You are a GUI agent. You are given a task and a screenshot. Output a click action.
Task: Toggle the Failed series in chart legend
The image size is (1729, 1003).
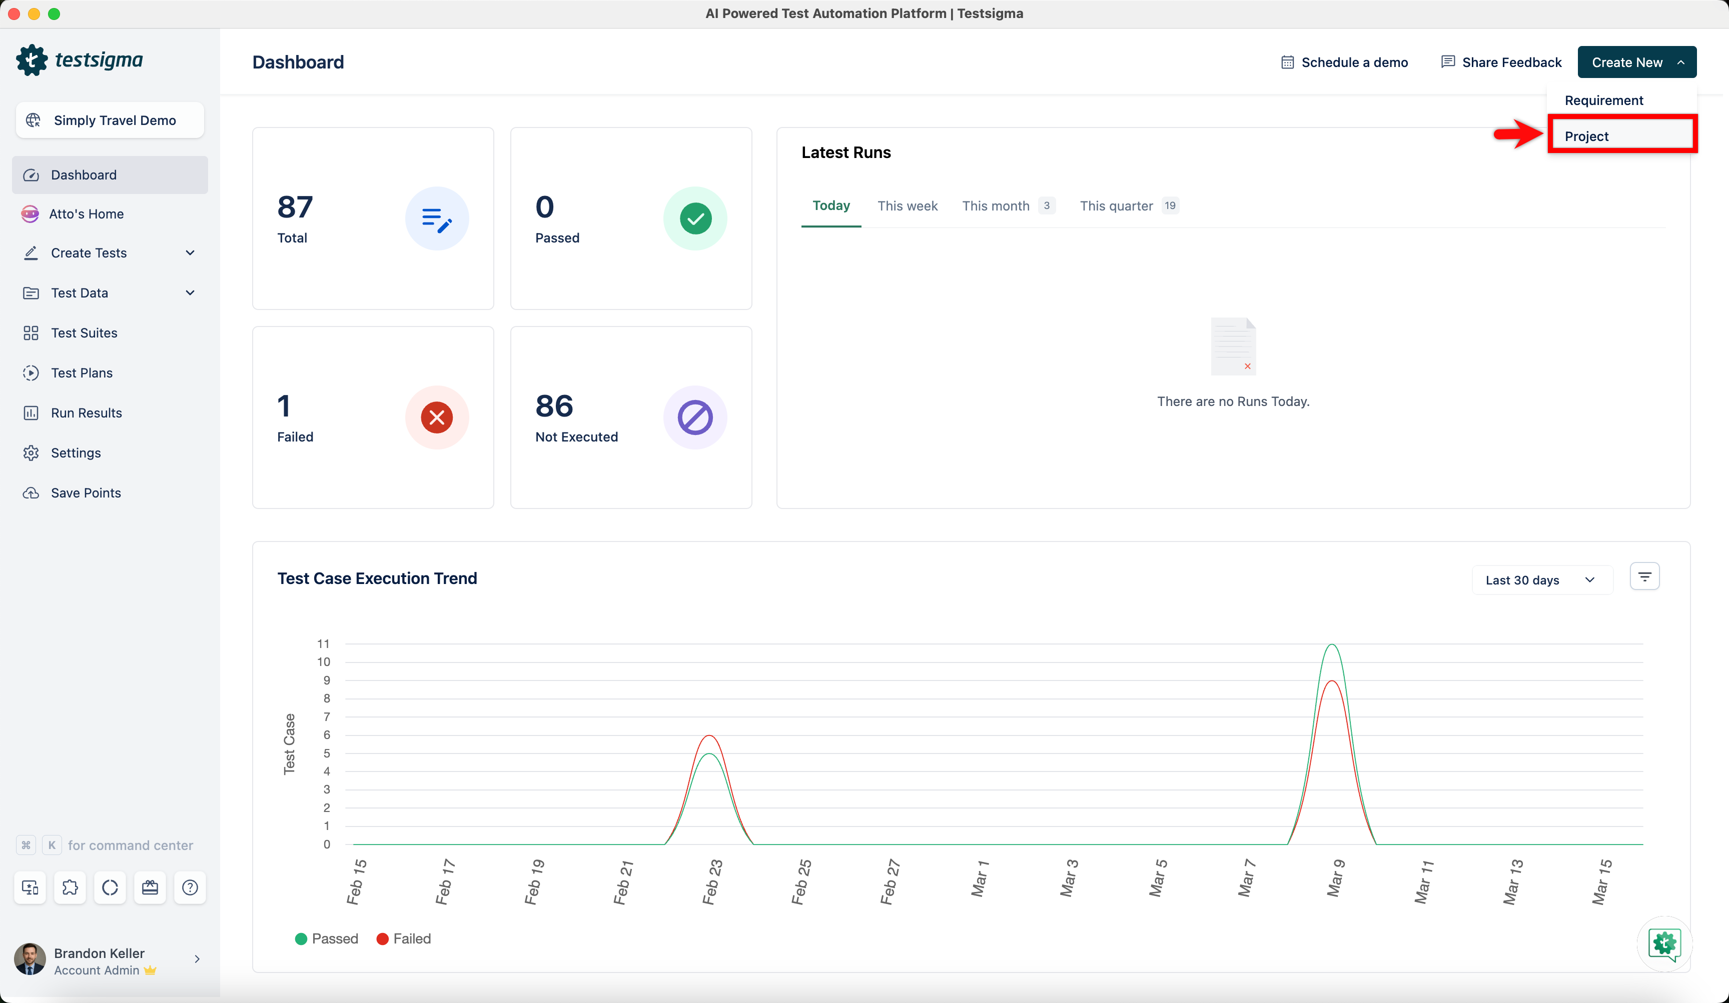[403, 938]
